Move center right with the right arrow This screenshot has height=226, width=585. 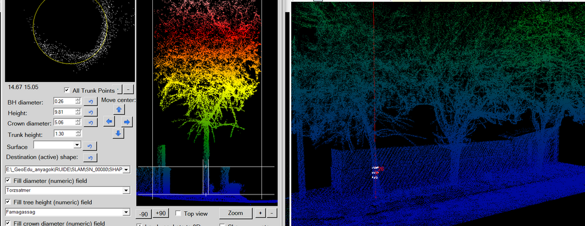point(127,121)
